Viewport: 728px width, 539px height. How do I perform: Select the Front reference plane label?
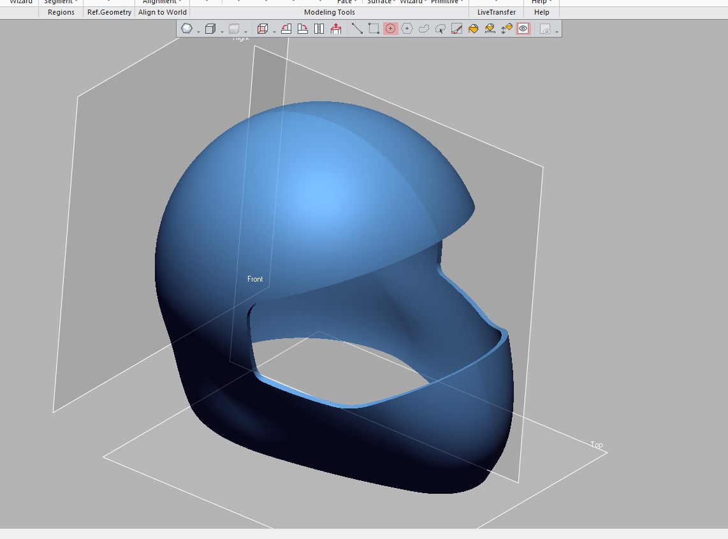coord(255,279)
